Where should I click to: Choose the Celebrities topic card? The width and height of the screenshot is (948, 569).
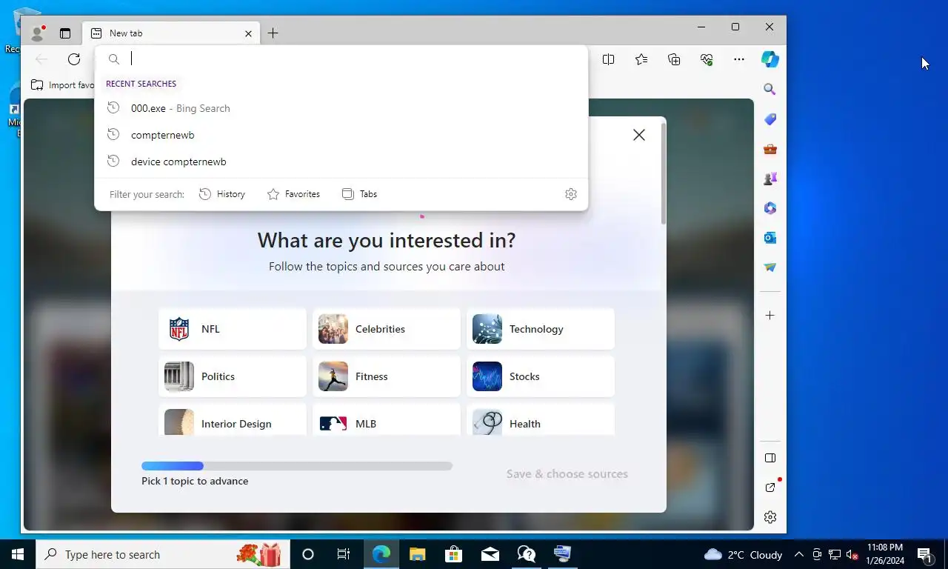387,329
